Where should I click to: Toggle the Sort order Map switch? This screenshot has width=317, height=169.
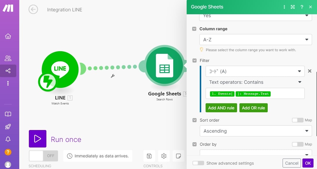click(297, 120)
